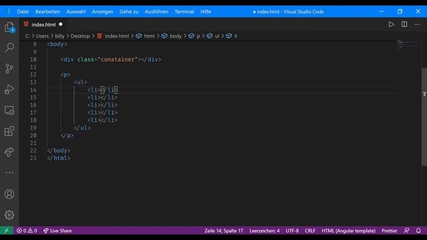Open Source Control view icon
Screen dimensions: 427x240
pyautogui.click(x=9, y=68)
